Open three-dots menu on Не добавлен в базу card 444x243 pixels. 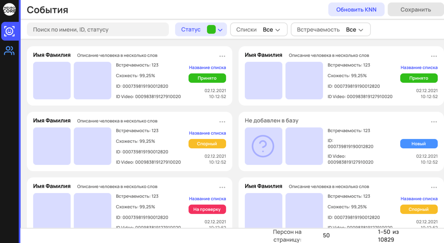pyautogui.click(x=434, y=122)
